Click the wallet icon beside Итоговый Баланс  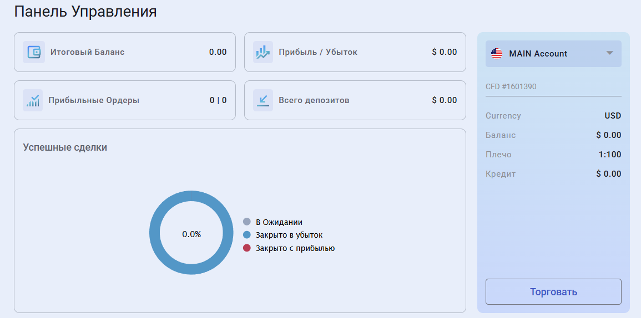pyautogui.click(x=34, y=52)
